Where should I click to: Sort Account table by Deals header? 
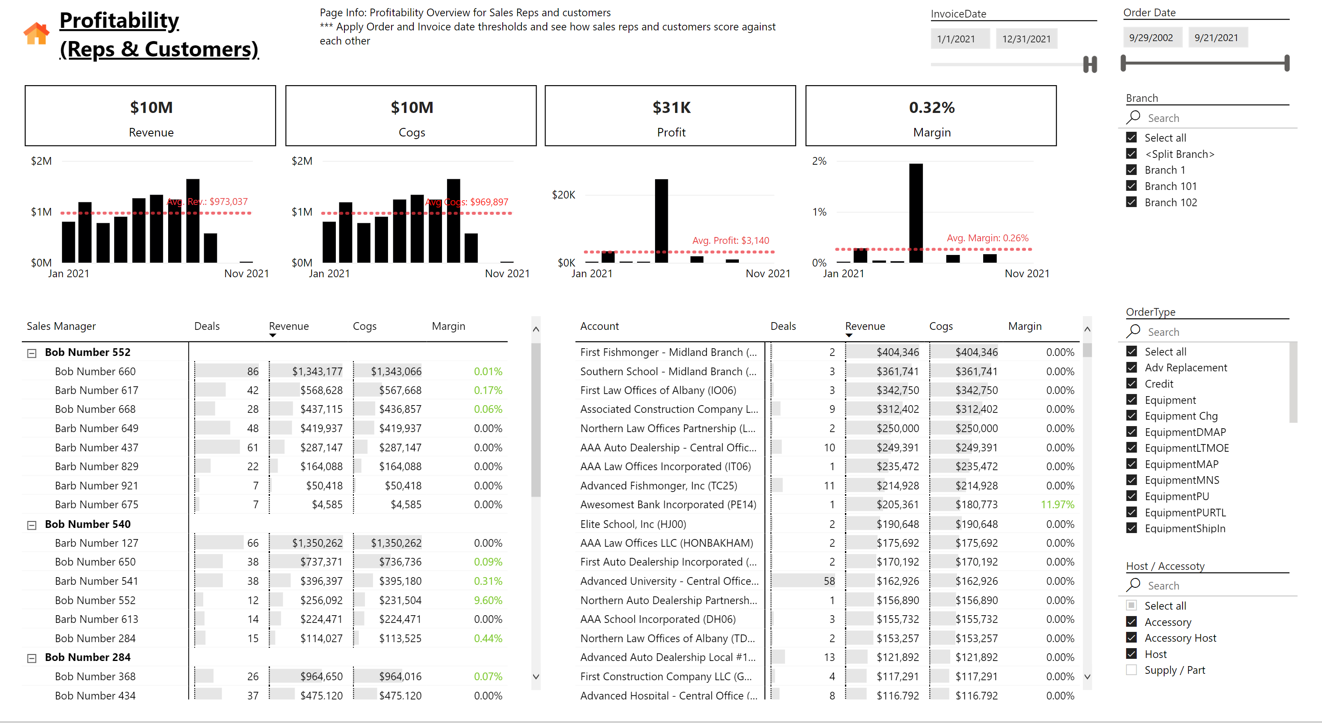tap(783, 326)
